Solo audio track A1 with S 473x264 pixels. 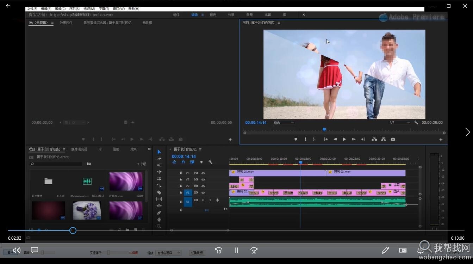point(210,200)
